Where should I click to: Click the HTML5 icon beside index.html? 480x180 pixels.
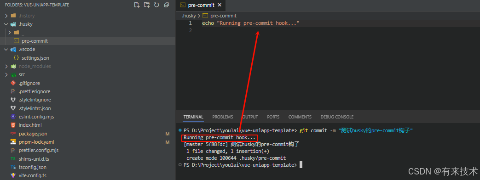click(x=13, y=125)
